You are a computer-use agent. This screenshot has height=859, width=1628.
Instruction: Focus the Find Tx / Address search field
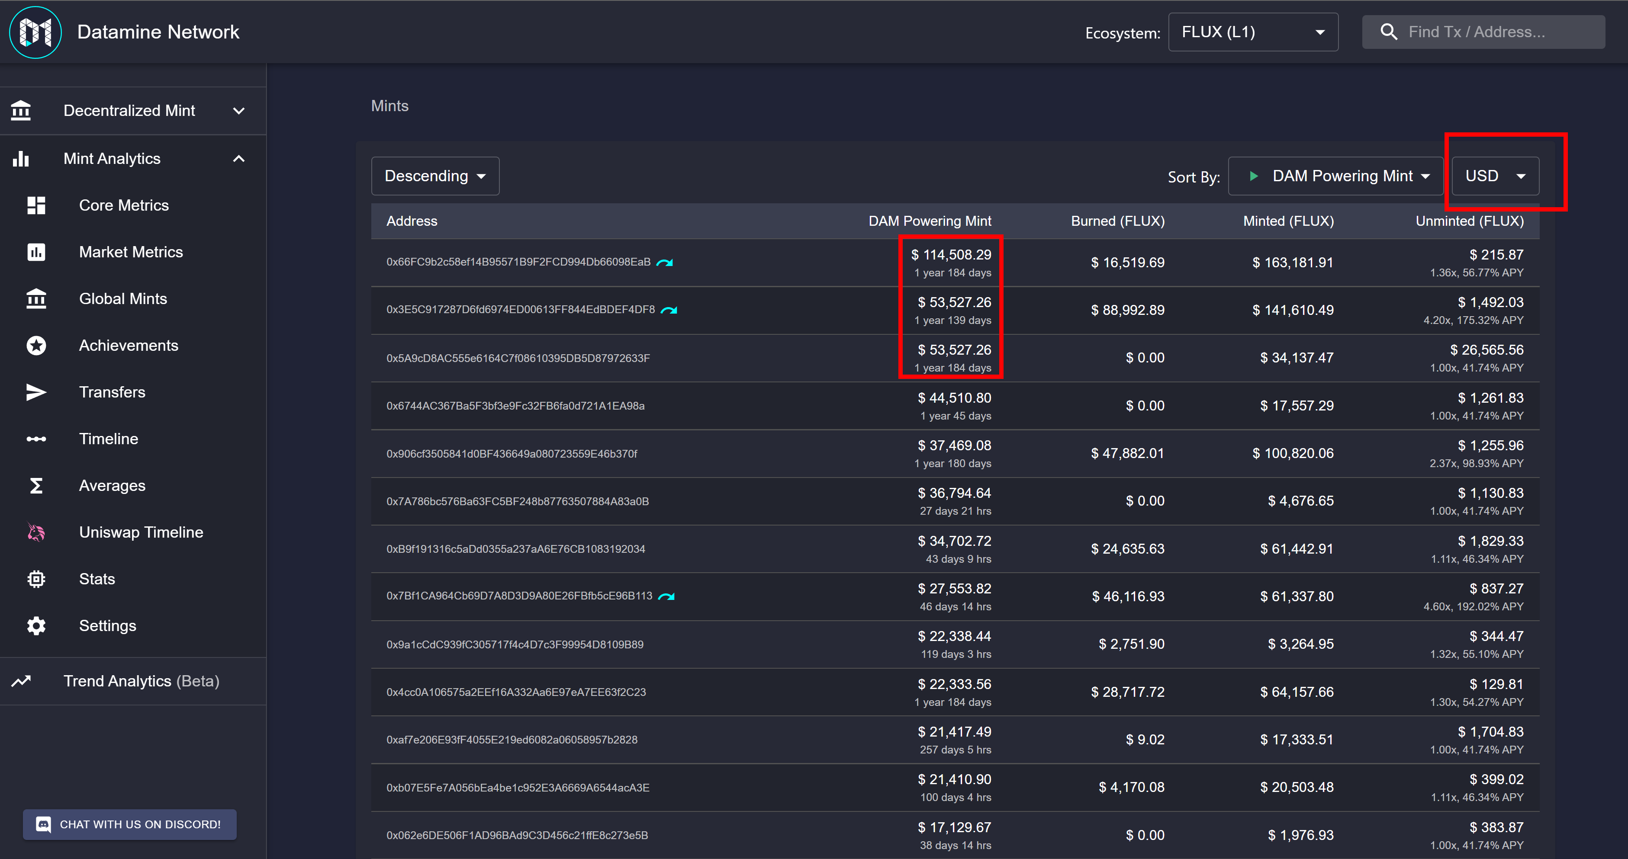pos(1483,32)
